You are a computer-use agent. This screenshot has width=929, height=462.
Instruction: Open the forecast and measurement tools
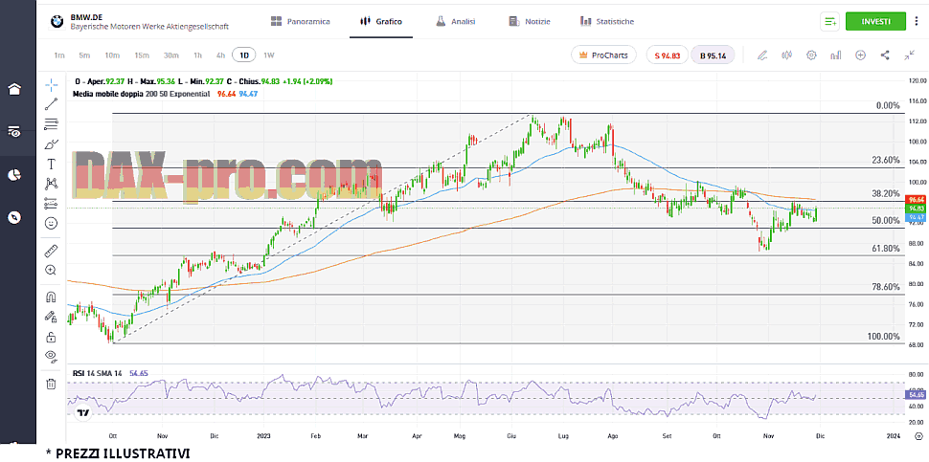52,204
